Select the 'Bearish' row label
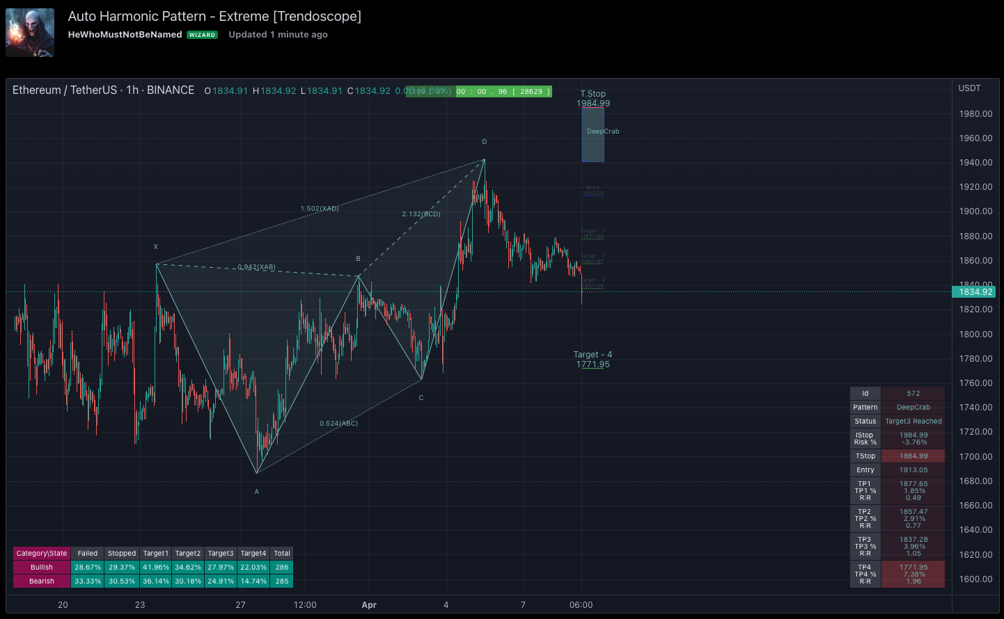The width and height of the screenshot is (1004, 619). 42,581
